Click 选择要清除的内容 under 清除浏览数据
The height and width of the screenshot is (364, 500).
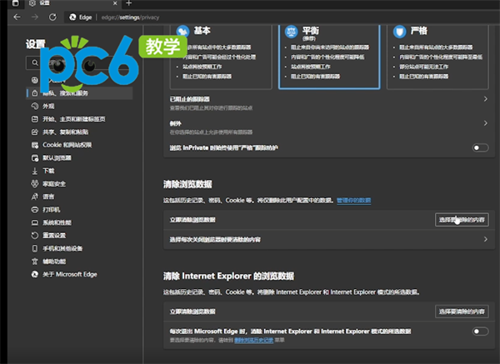point(461,219)
